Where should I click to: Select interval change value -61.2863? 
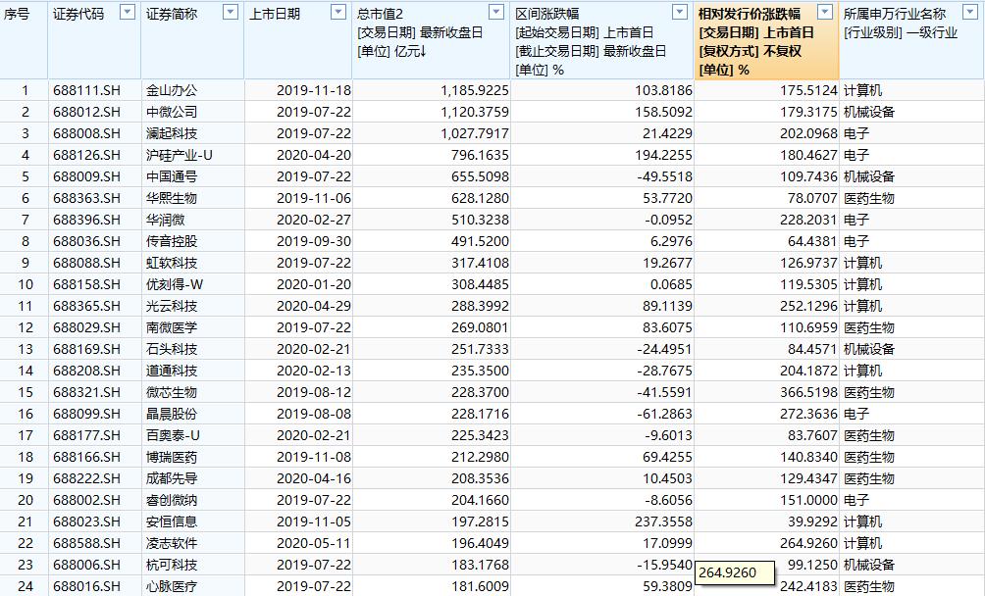point(664,414)
